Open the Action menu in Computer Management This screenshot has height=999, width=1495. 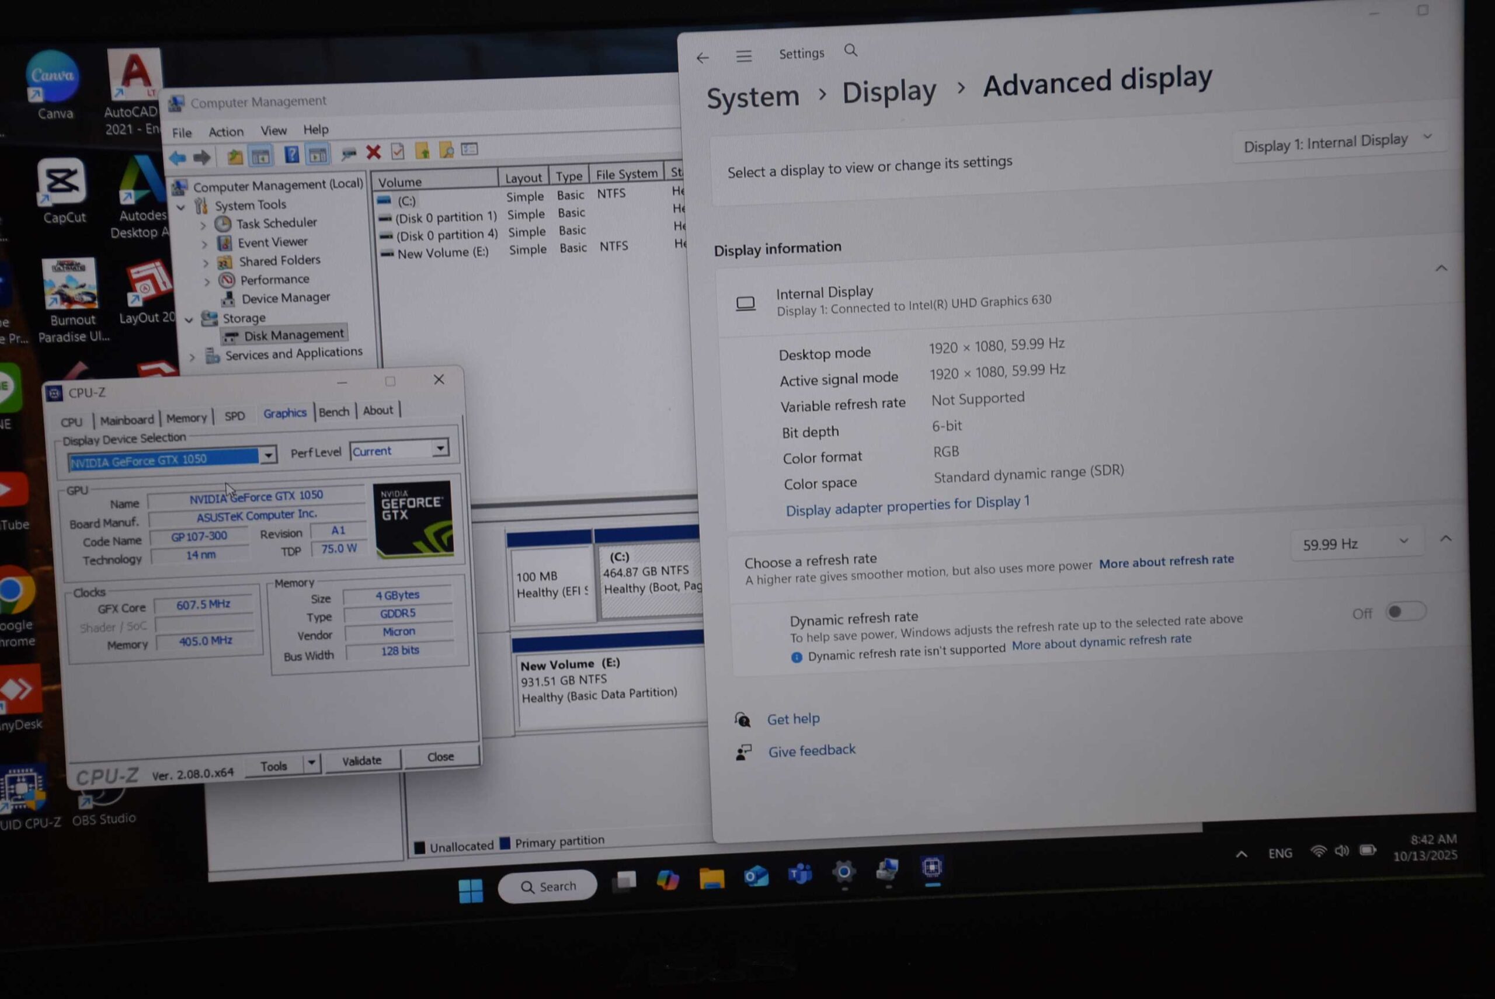pos(225,132)
